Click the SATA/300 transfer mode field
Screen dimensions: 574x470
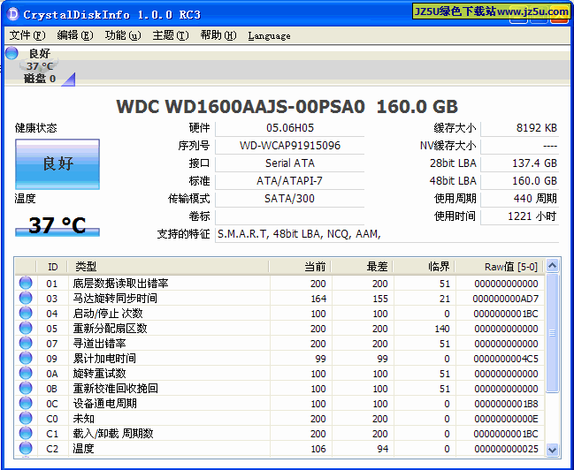tap(290, 199)
